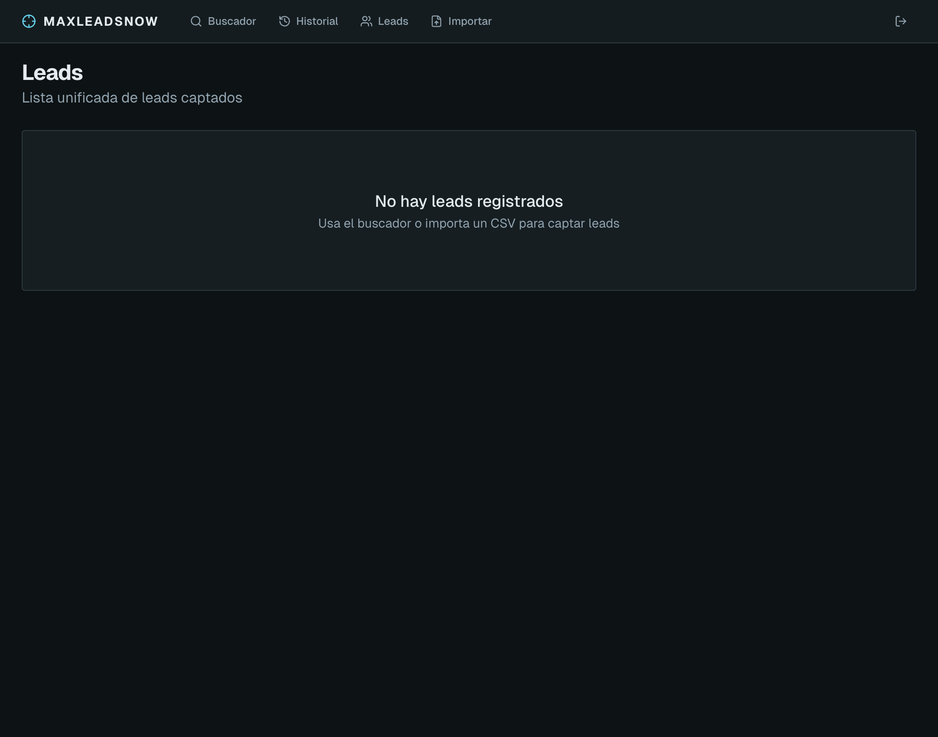Viewport: 938px width, 737px height.
Task: Click the MAXLEADSNOW brand name
Action: (x=100, y=21)
